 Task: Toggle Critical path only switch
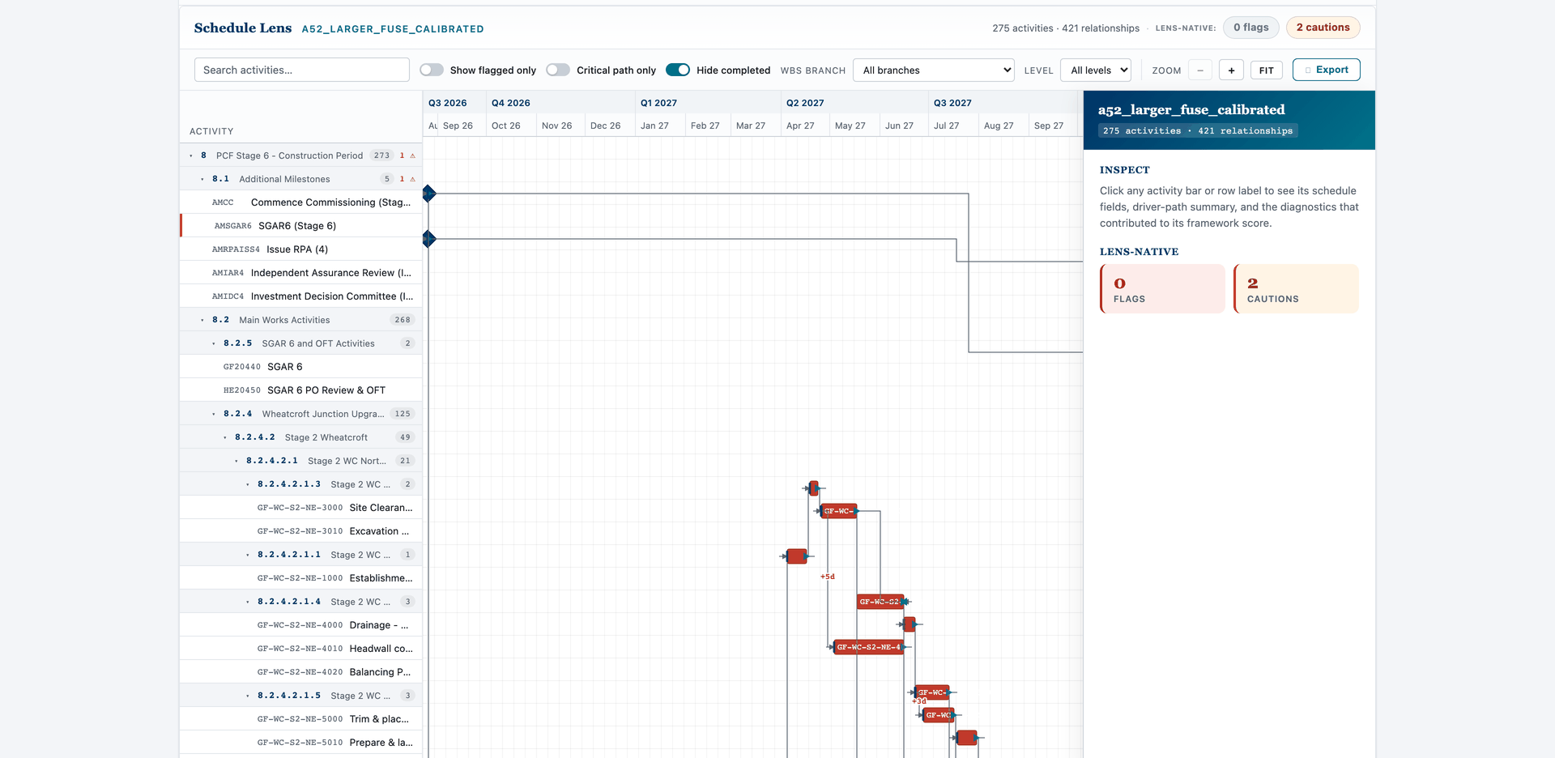[x=558, y=70]
